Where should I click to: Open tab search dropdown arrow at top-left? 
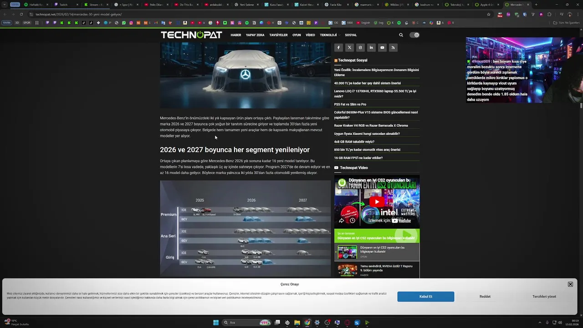(x=5, y=5)
